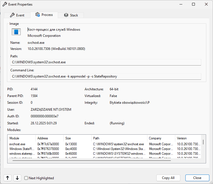Click the name svchost.exe text
This screenshot has height=184, width=213.
click(x=36, y=43)
